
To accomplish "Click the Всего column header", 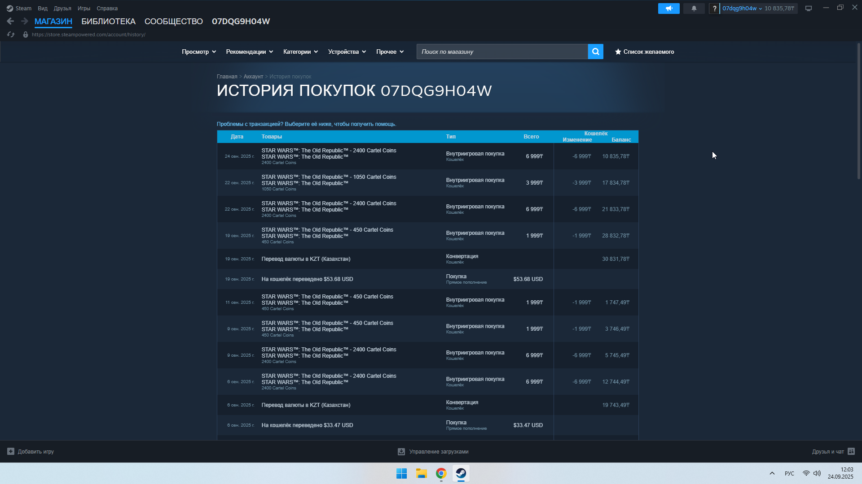I will [531, 137].
